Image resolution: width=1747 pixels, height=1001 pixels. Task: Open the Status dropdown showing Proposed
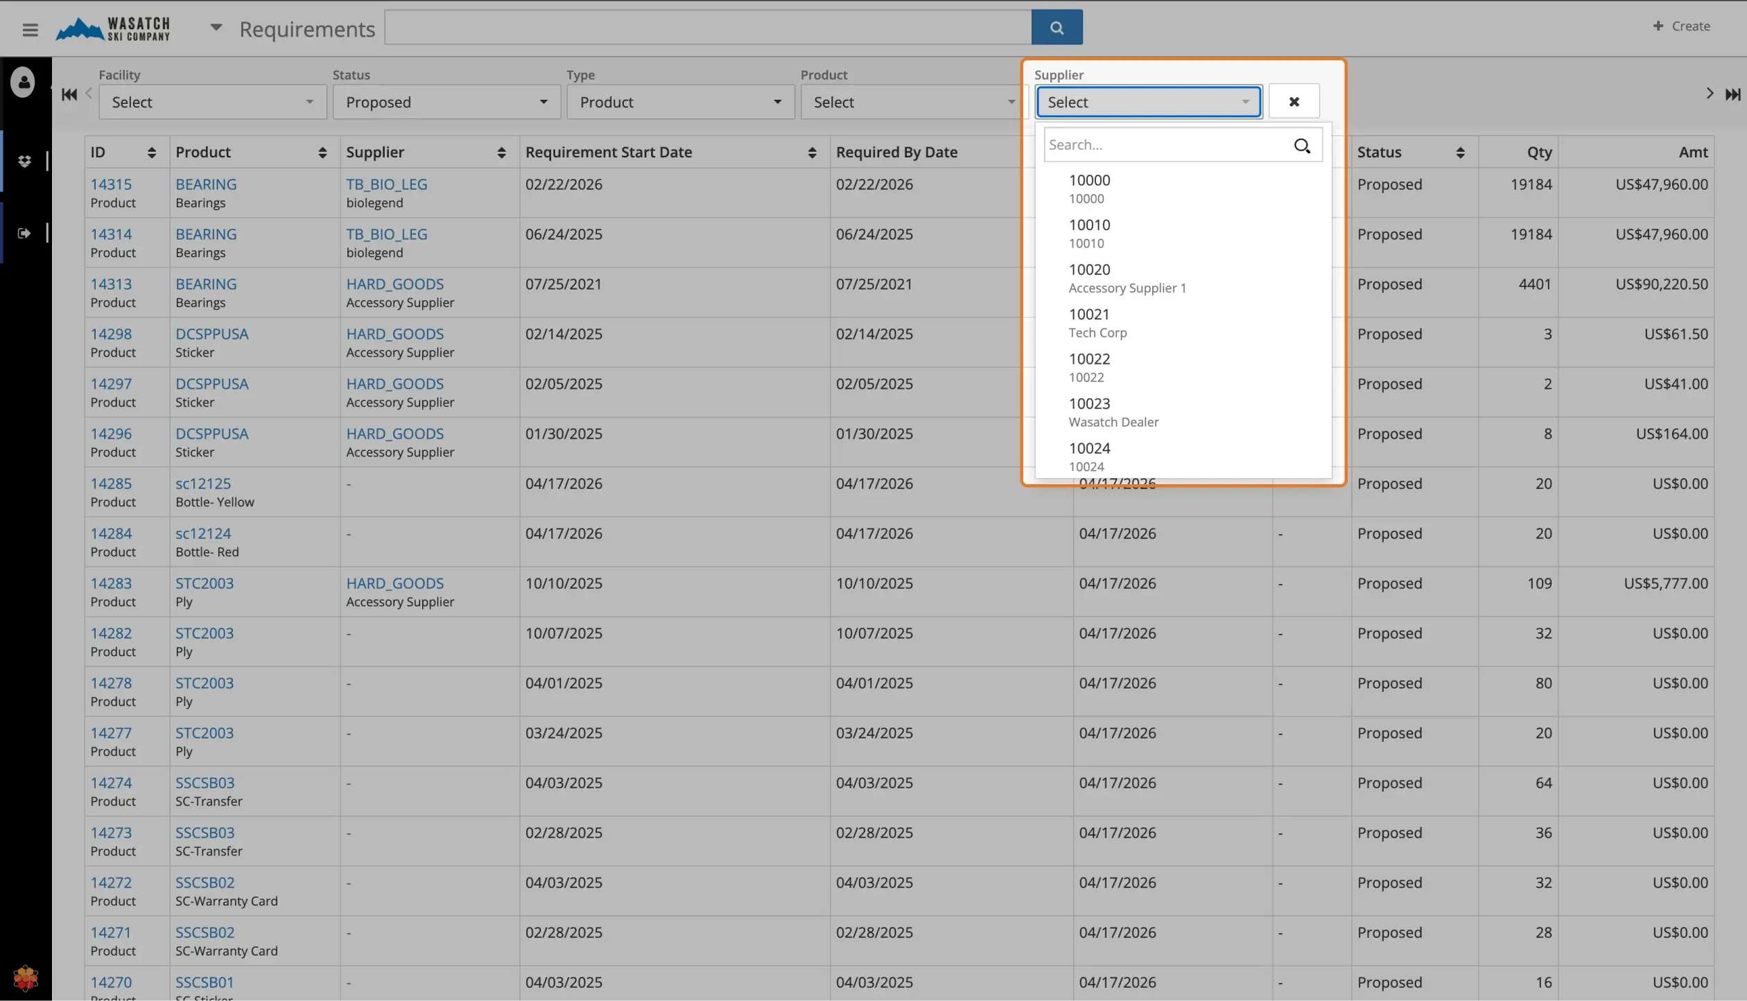pyautogui.click(x=446, y=102)
